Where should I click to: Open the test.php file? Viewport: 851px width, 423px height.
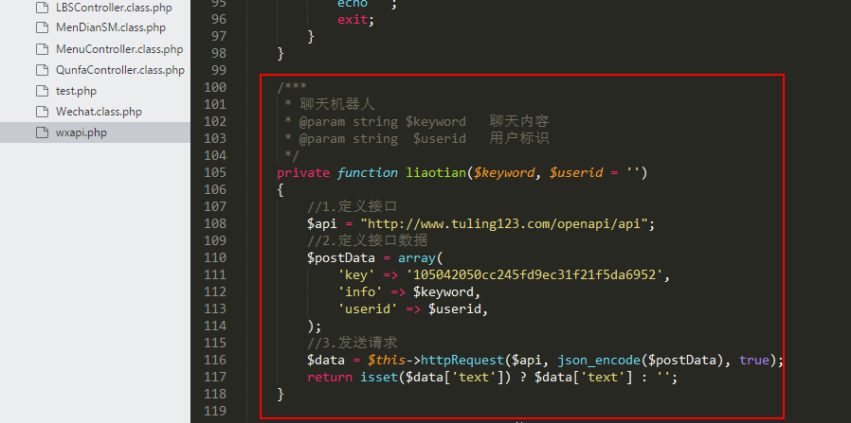tap(76, 91)
